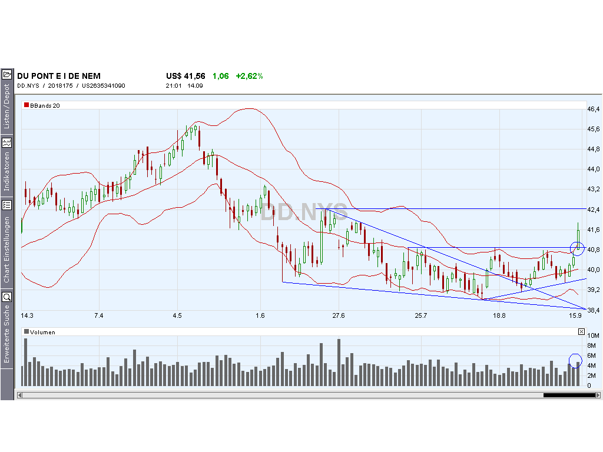603x452 pixels.
Task: Click the BBands 20 legend label
Action: [45, 106]
